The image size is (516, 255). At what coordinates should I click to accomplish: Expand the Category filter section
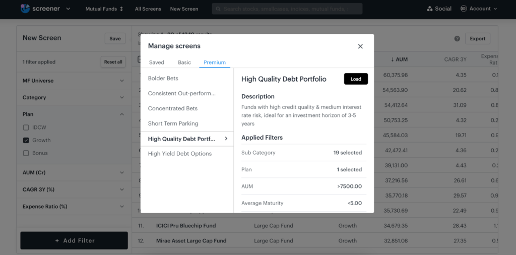point(122,97)
